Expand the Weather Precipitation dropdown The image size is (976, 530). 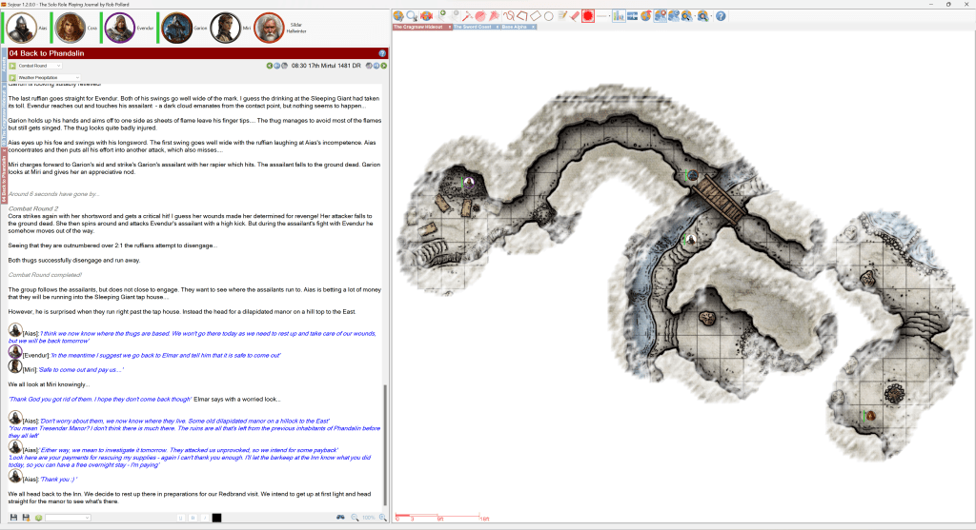(49, 77)
